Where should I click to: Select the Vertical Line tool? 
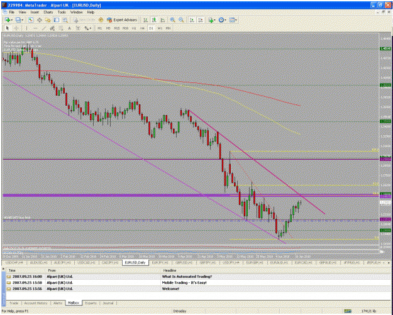click(x=26, y=28)
